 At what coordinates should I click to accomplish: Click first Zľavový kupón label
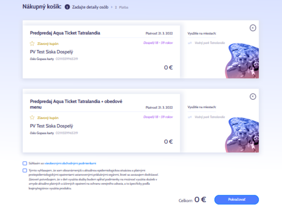[48, 44]
